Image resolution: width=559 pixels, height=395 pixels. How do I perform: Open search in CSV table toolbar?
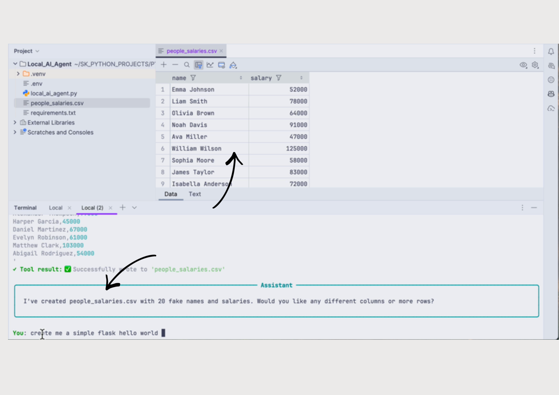(x=187, y=65)
